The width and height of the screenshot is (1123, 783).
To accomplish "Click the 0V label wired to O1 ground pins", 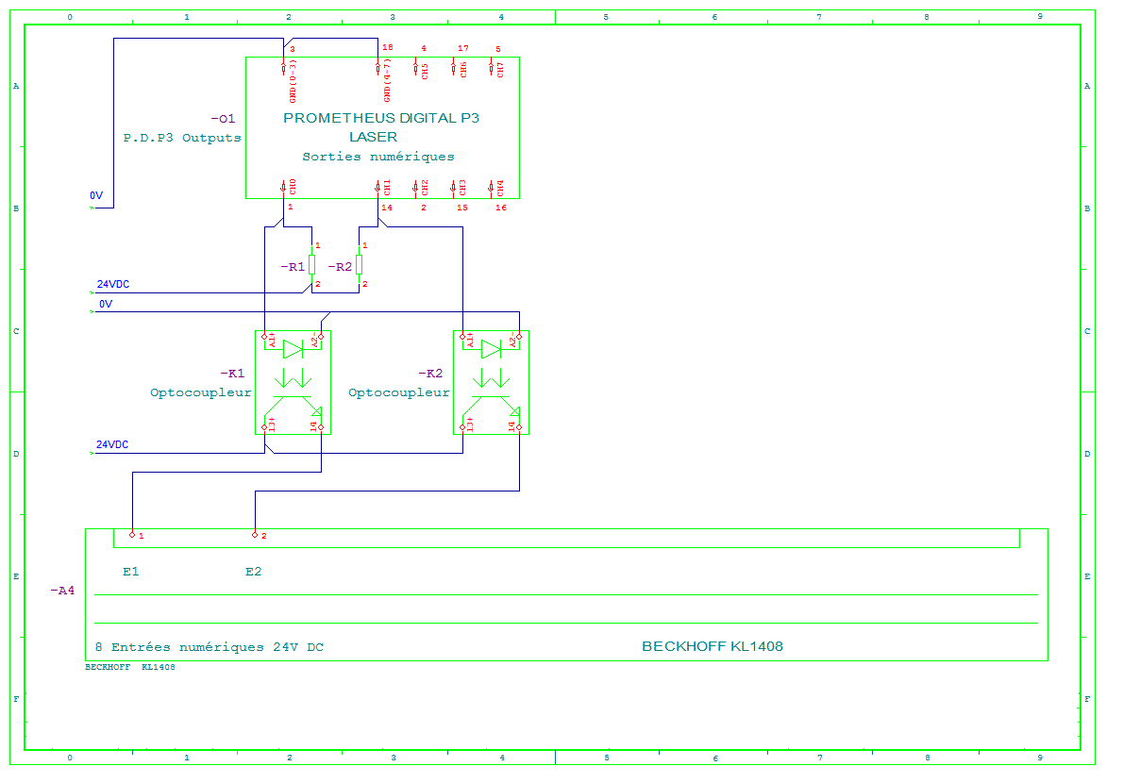I will point(96,195).
